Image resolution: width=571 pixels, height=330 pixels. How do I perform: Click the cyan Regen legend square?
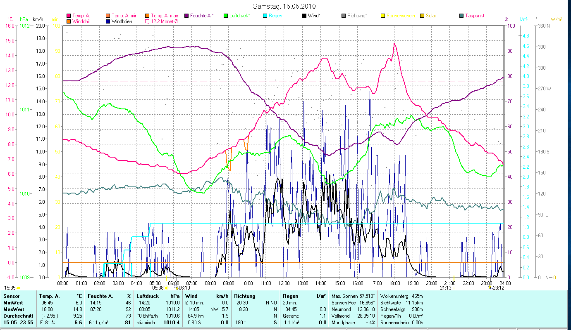tap(265, 16)
